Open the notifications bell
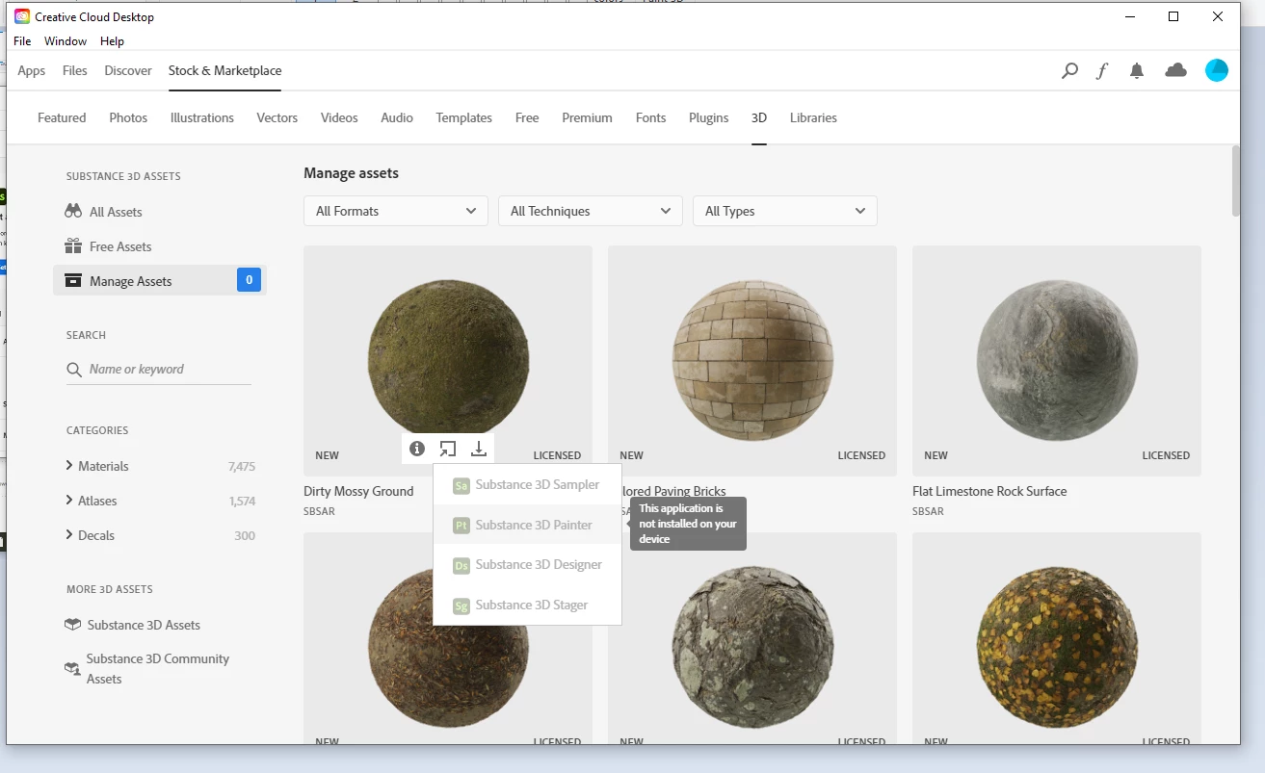Screen dimensions: 1265x773 coord(1137,70)
